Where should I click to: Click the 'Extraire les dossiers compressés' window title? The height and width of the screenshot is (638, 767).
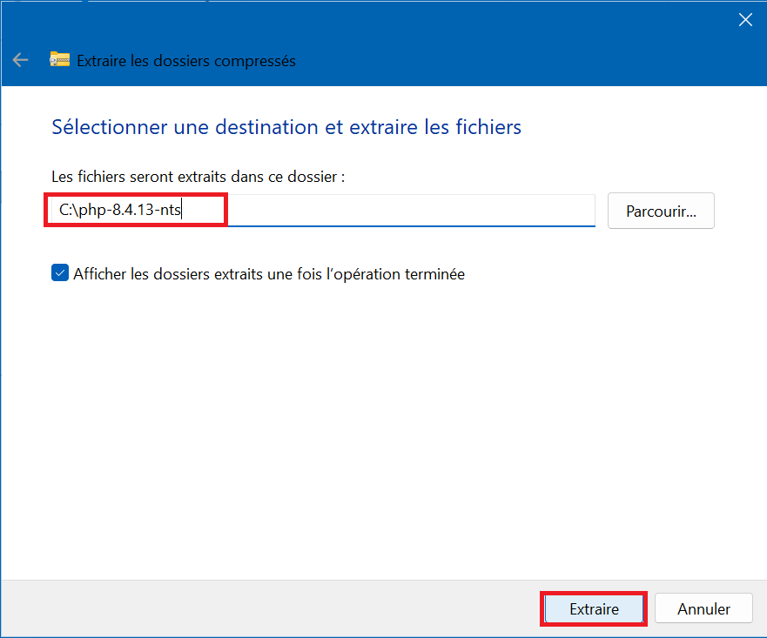point(186,61)
